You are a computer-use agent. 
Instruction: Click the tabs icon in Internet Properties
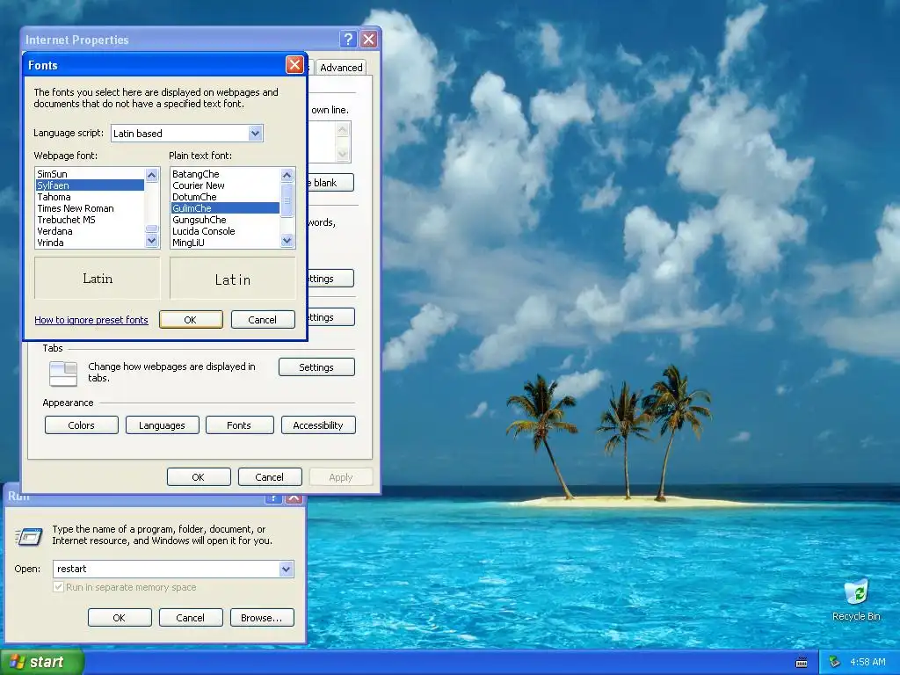(x=63, y=373)
